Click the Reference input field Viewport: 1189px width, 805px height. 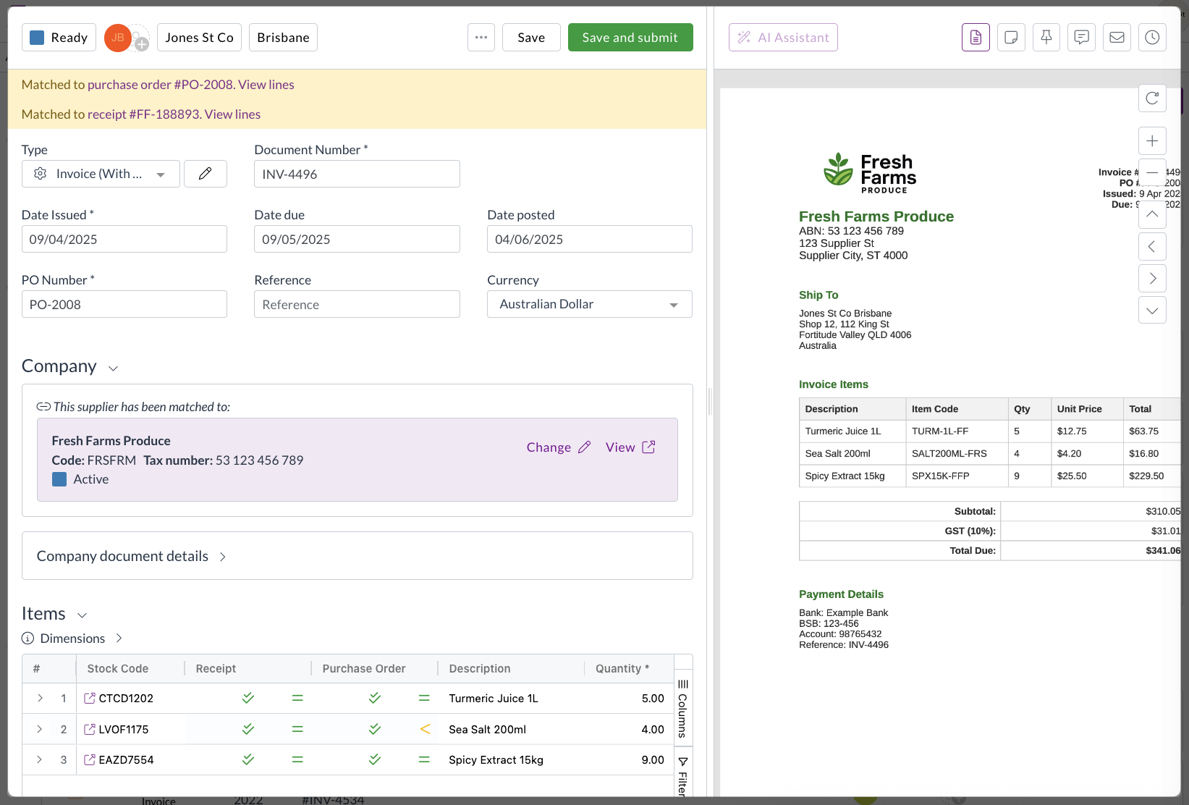pos(357,304)
